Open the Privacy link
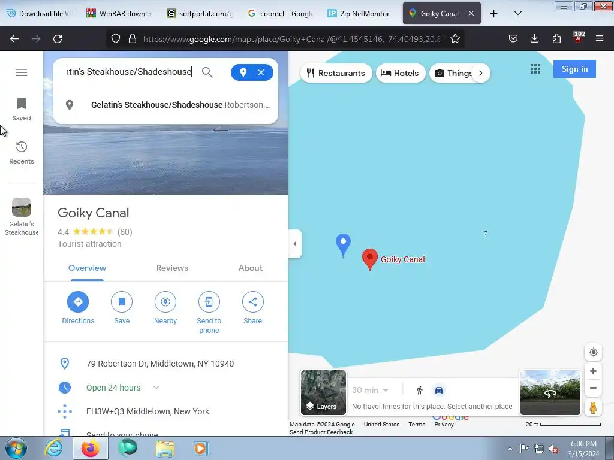 click(444, 425)
